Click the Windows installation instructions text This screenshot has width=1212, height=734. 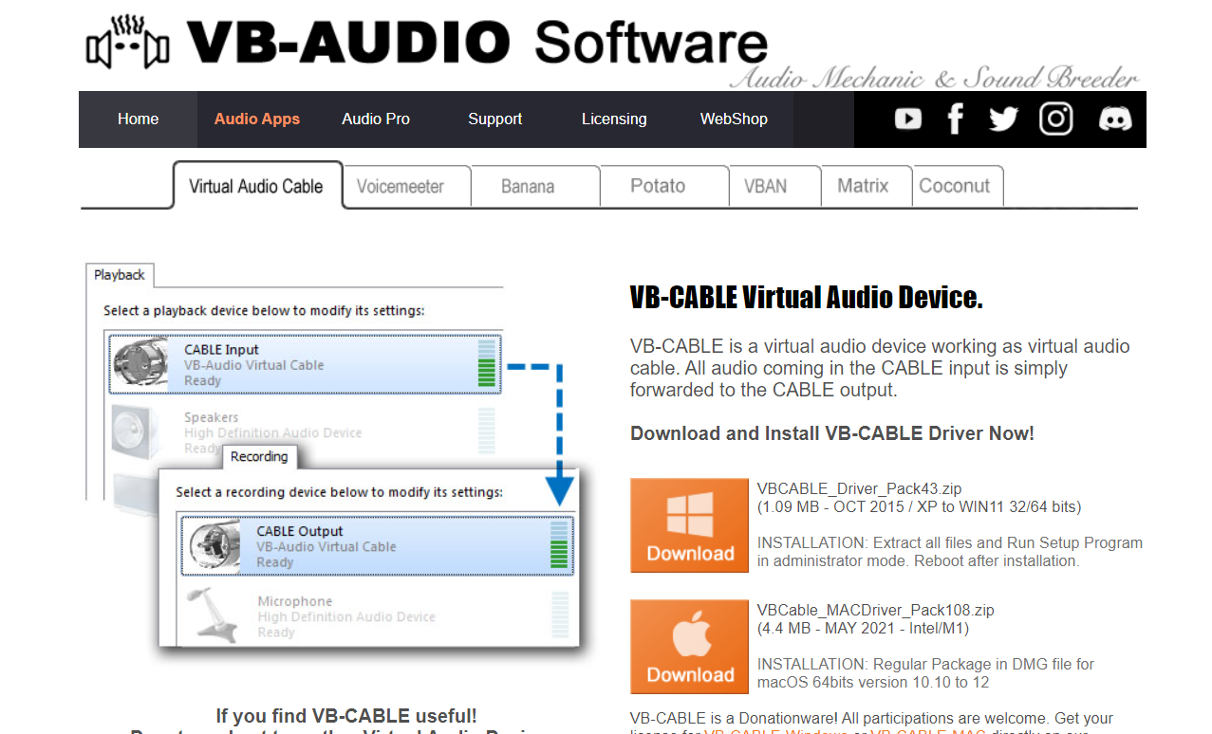coord(950,552)
